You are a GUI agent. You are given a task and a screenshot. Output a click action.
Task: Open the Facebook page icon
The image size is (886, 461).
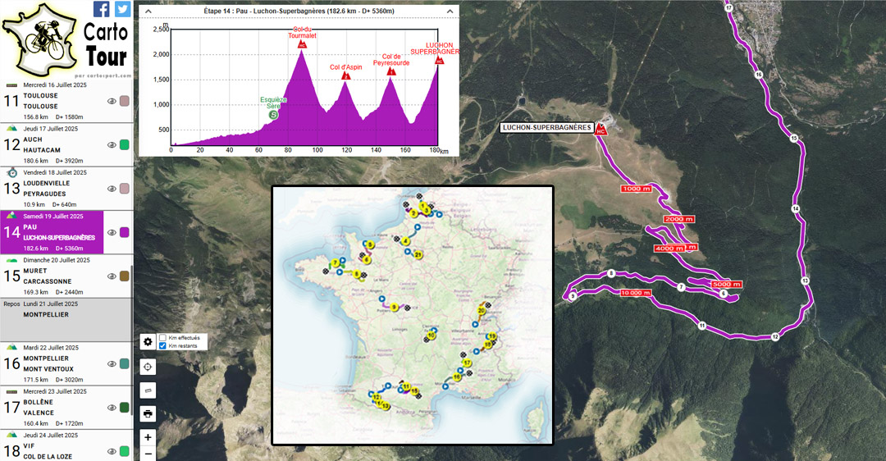102,9
